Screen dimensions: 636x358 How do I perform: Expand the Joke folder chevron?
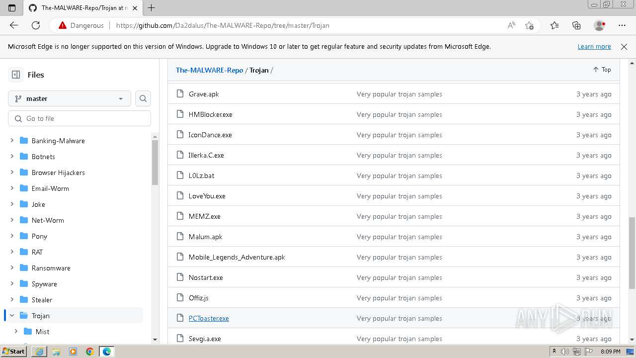coord(12,204)
